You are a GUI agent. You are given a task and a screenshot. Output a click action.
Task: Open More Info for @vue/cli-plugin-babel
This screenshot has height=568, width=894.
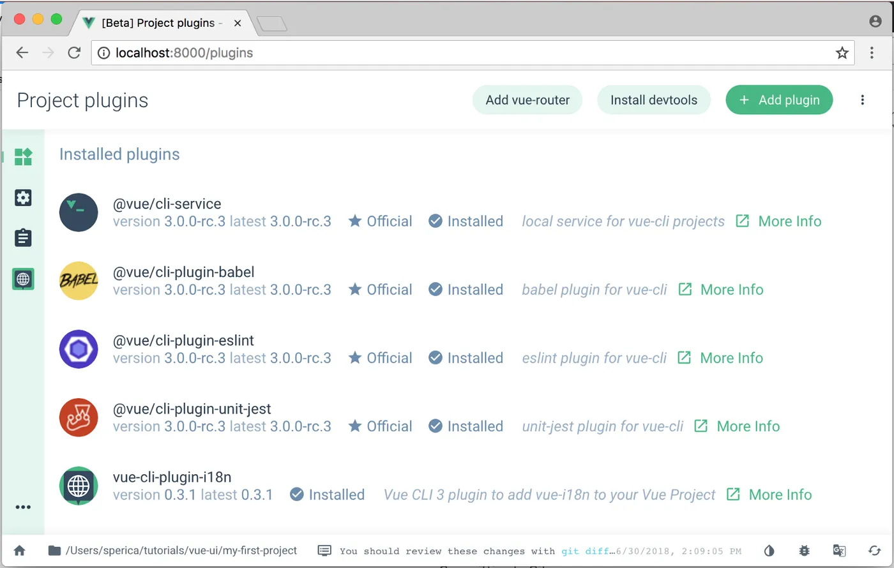click(x=721, y=290)
